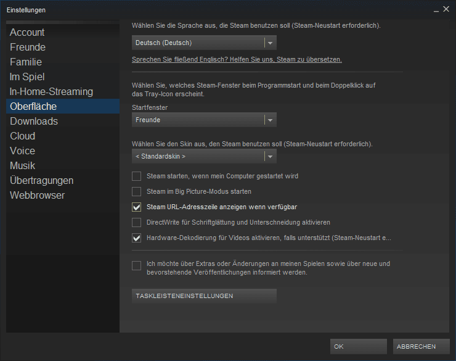
Task: Go to the Freunde settings page
Action: [63, 47]
